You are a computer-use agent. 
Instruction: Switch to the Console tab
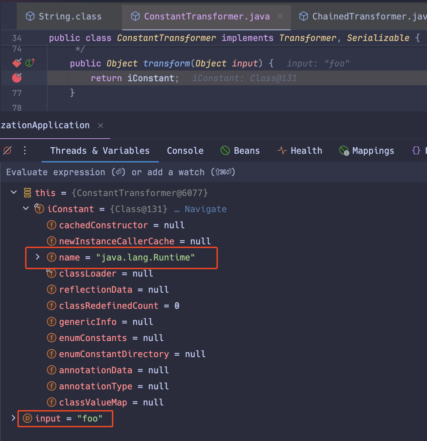pos(185,151)
